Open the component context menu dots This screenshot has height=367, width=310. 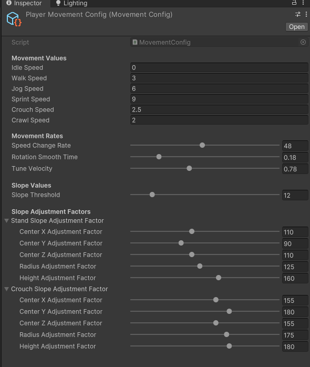306,14
